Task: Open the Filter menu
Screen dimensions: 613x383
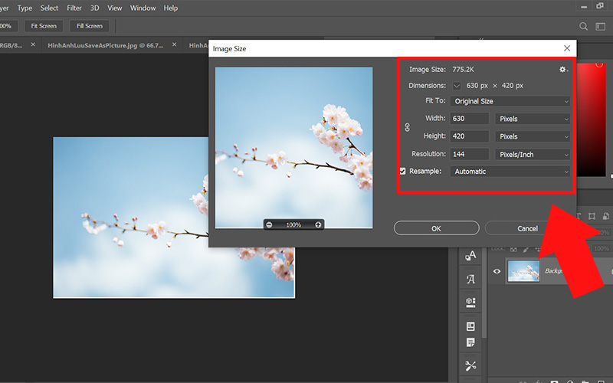Action: pos(74,8)
